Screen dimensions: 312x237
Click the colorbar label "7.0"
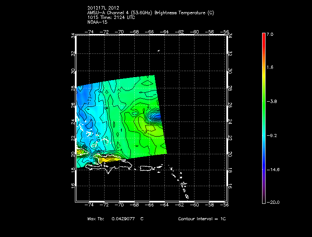click(270, 34)
